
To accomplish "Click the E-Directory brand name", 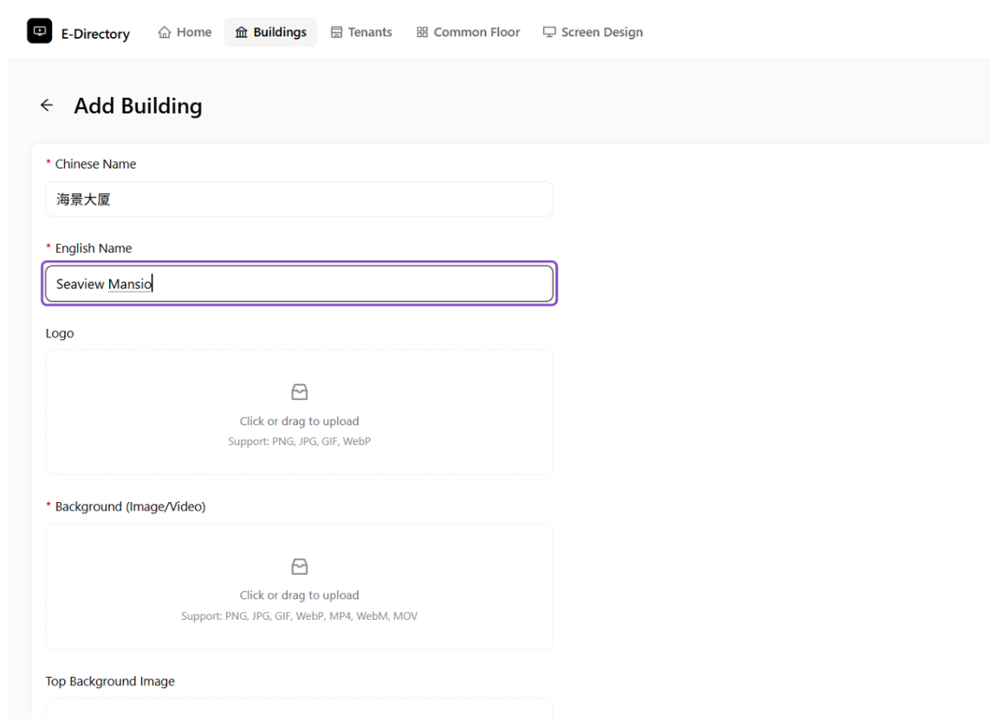I will coord(95,35).
